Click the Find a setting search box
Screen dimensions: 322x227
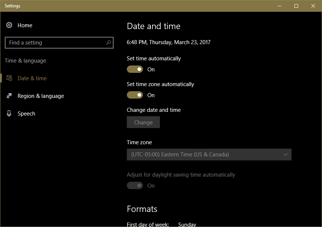(55, 43)
